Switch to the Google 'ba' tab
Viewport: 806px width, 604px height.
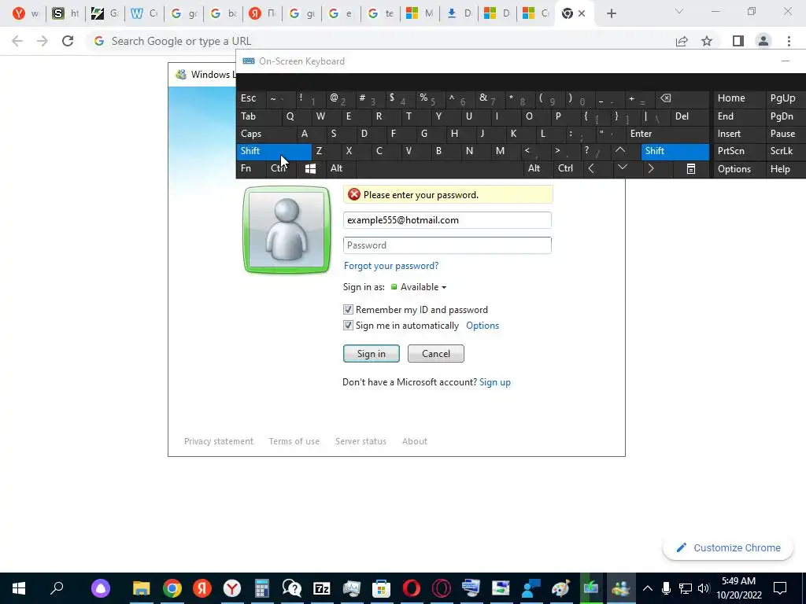(223, 13)
